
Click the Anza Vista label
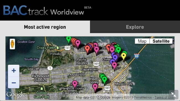click(x=77, y=75)
